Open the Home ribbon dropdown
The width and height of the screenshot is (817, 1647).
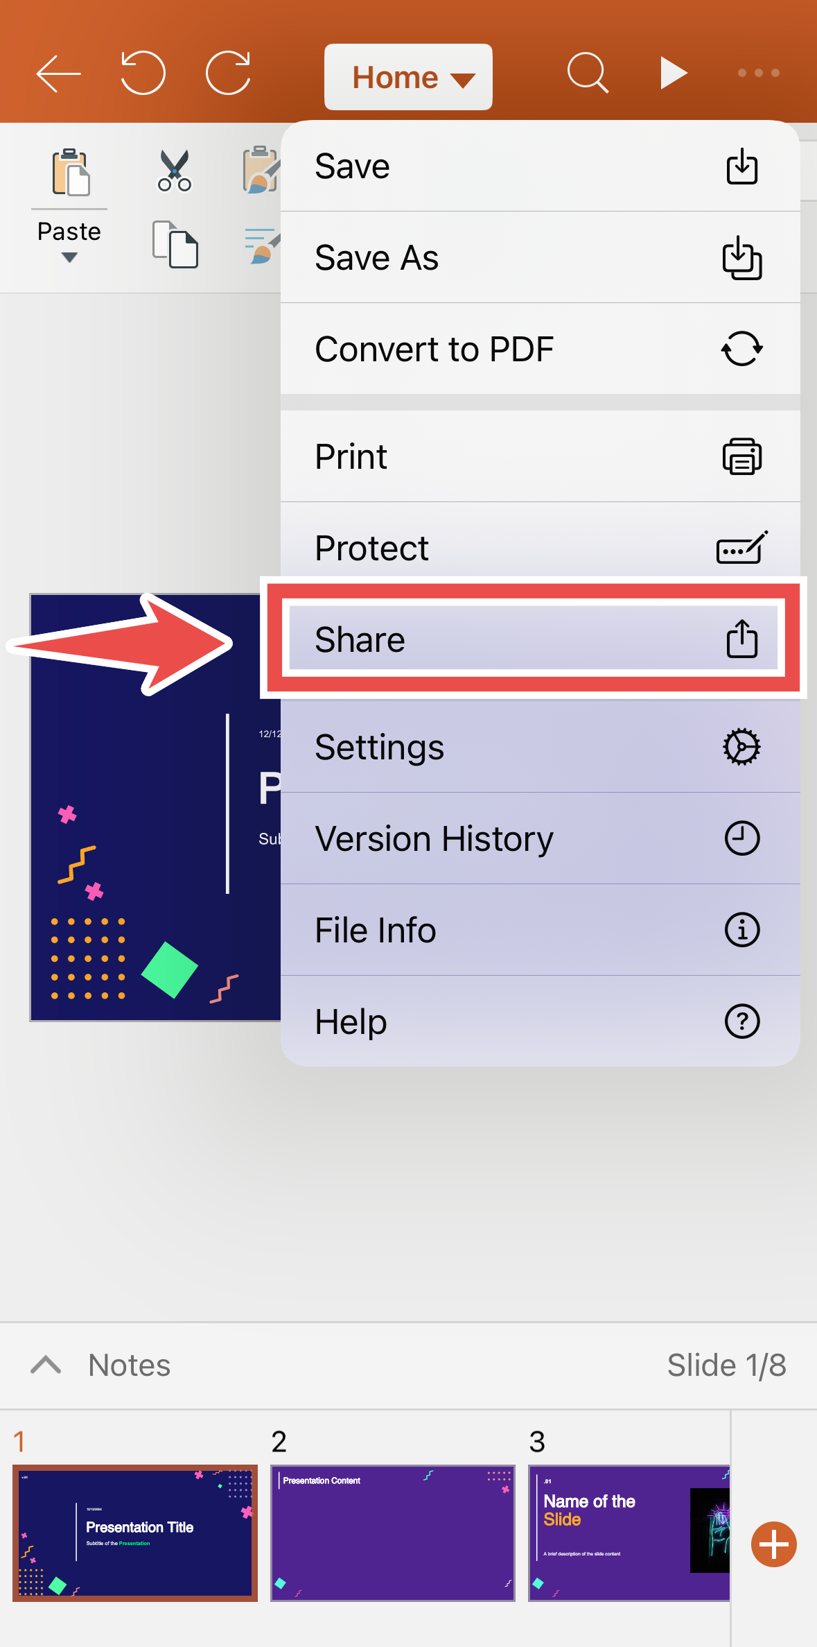tap(409, 77)
